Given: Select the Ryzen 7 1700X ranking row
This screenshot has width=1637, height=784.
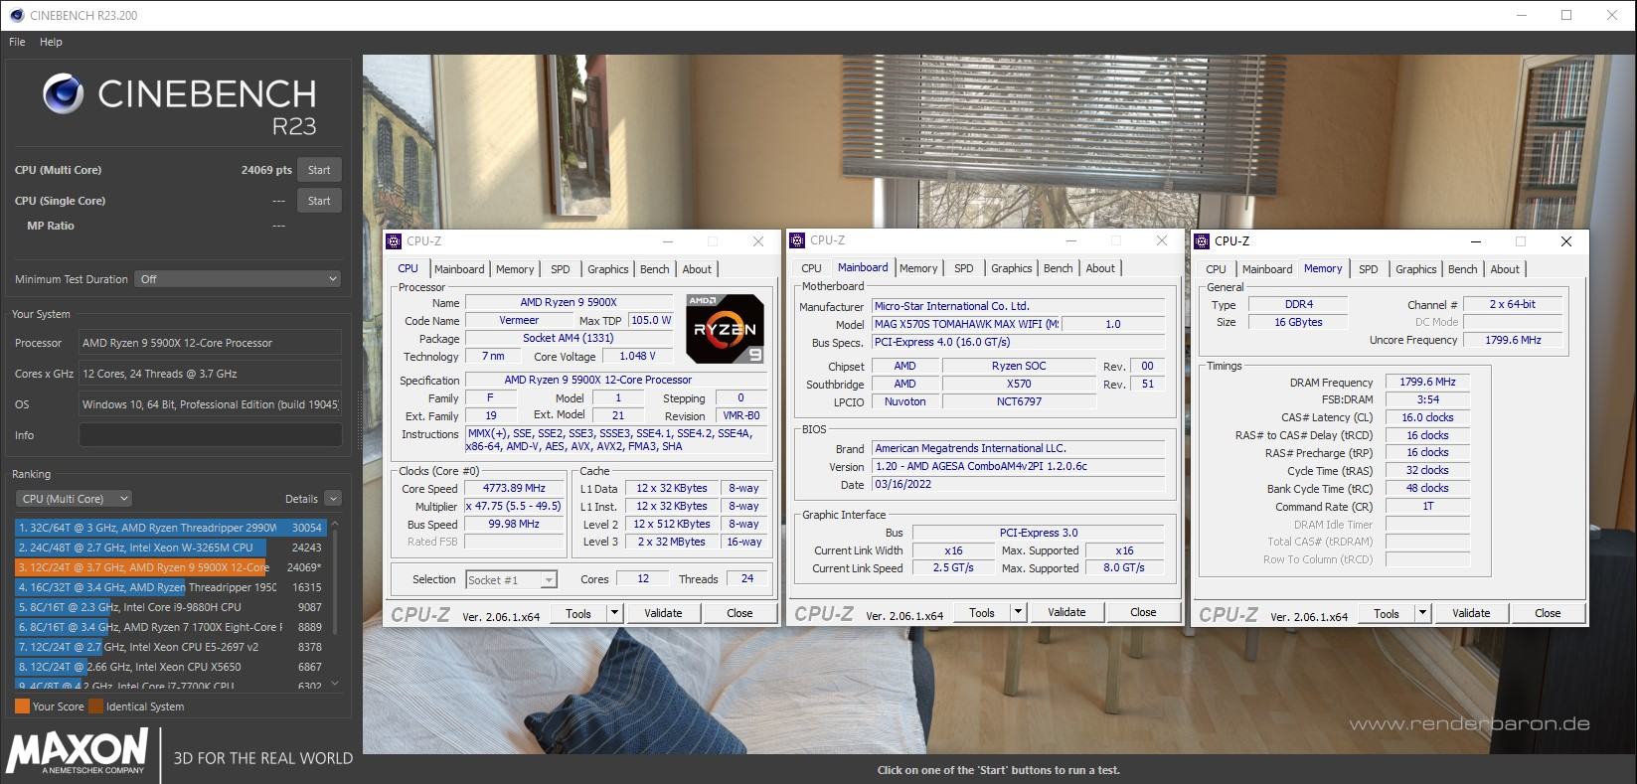Looking at the screenshot, I should [170, 627].
